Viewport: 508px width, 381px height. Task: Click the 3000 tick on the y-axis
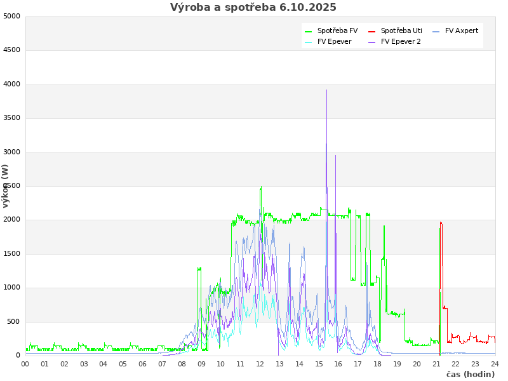click(x=11, y=152)
